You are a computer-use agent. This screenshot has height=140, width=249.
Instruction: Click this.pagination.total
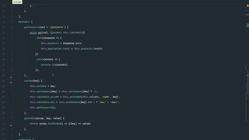[x=55, y=49]
